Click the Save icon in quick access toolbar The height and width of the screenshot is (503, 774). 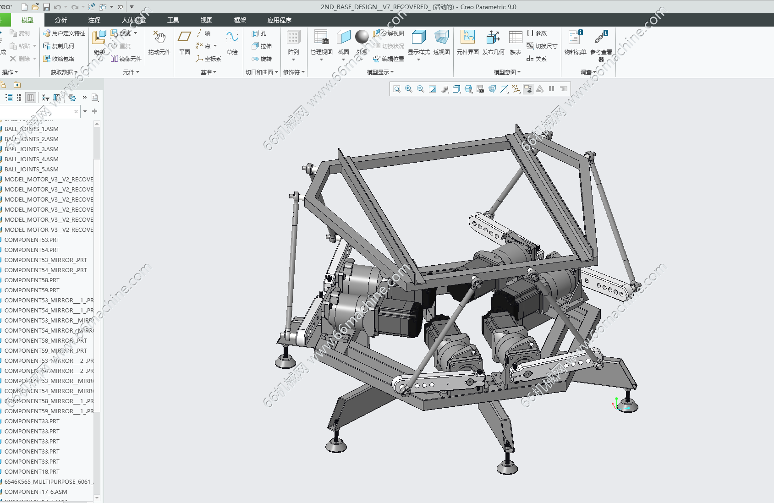coord(46,7)
